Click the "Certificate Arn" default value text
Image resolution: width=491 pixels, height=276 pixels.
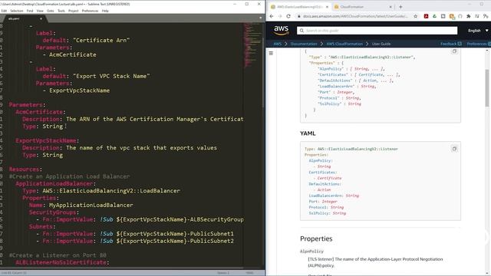[101, 40]
